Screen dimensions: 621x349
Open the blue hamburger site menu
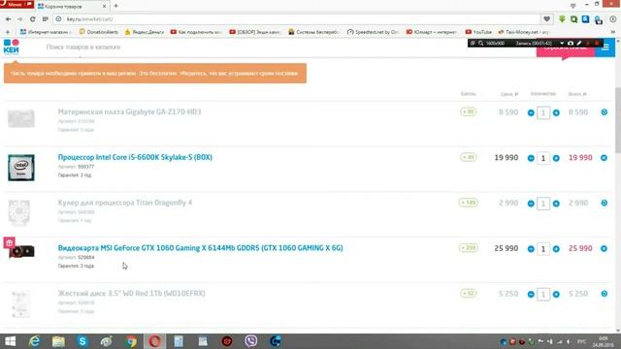[605, 48]
